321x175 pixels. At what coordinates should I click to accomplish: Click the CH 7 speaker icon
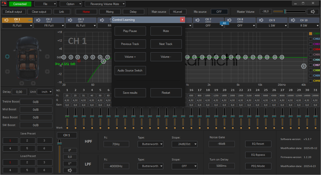(x=198, y=20)
